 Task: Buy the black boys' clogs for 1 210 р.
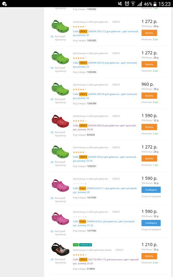pyautogui.click(x=149, y=256)
